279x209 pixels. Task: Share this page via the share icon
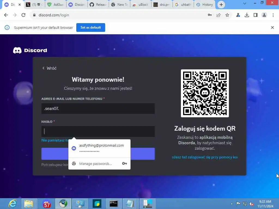[x=219, y=15]
